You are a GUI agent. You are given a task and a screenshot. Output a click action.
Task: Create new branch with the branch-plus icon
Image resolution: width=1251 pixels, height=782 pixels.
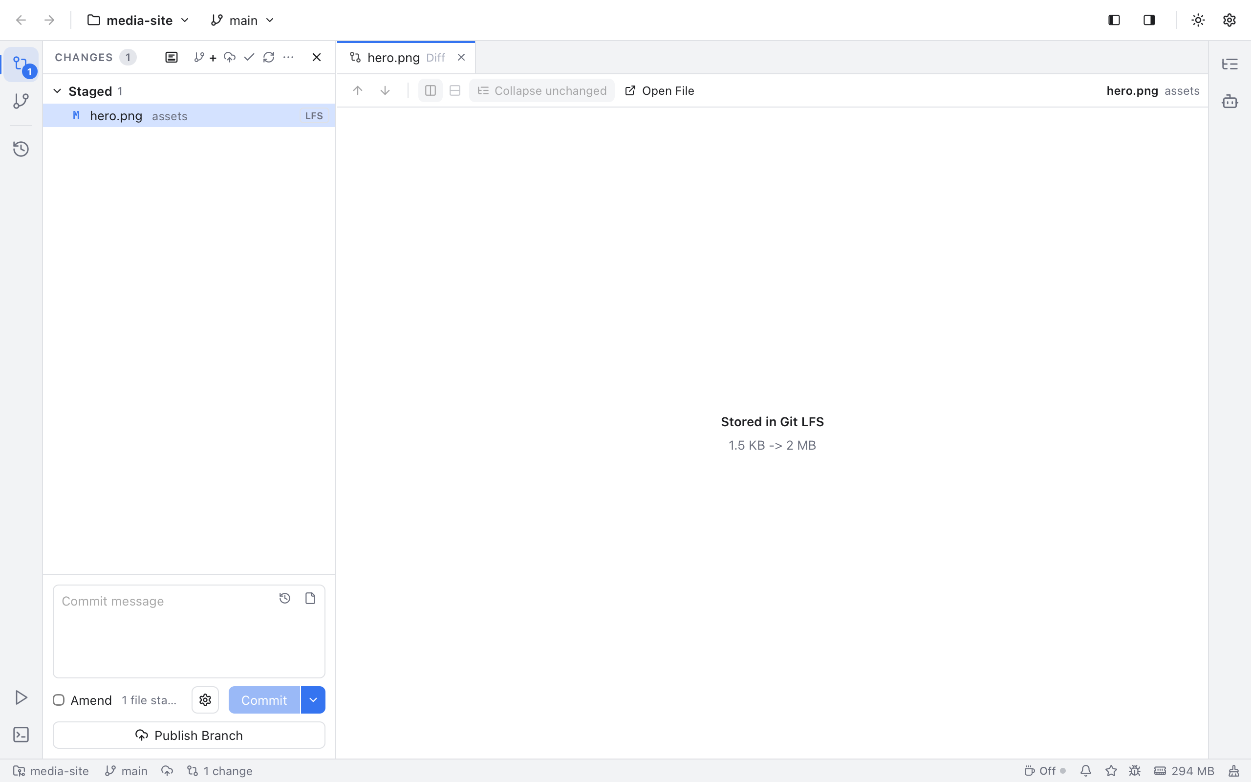pos(205,57)
